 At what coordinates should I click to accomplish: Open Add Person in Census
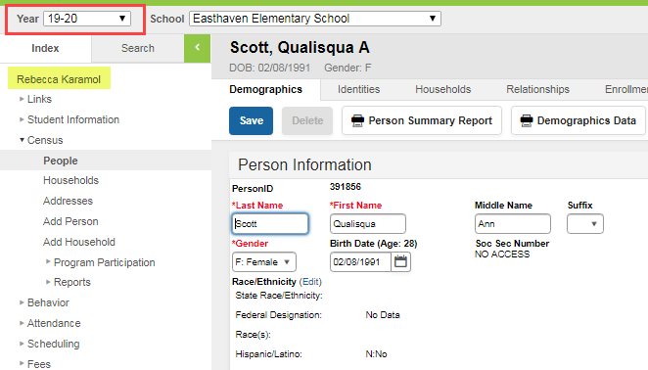click(x=70, y=221)
